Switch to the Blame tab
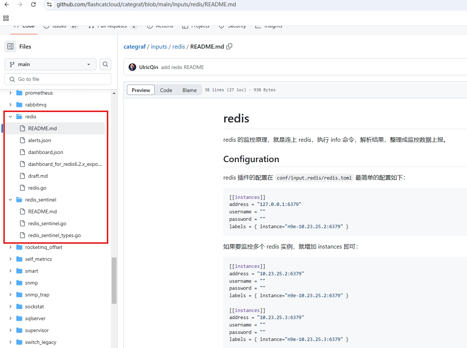 (x=190, y=90)
